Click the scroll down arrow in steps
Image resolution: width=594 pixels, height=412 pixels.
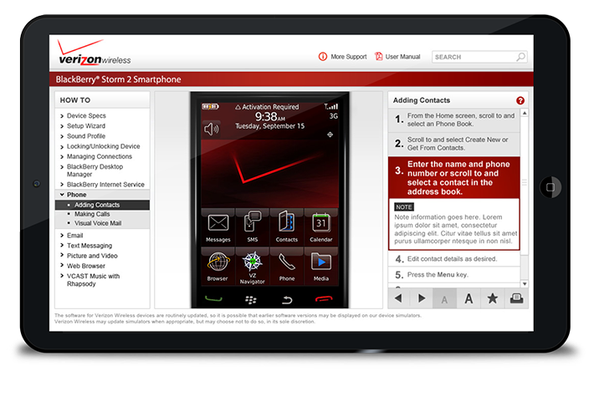tap(525, 284)
